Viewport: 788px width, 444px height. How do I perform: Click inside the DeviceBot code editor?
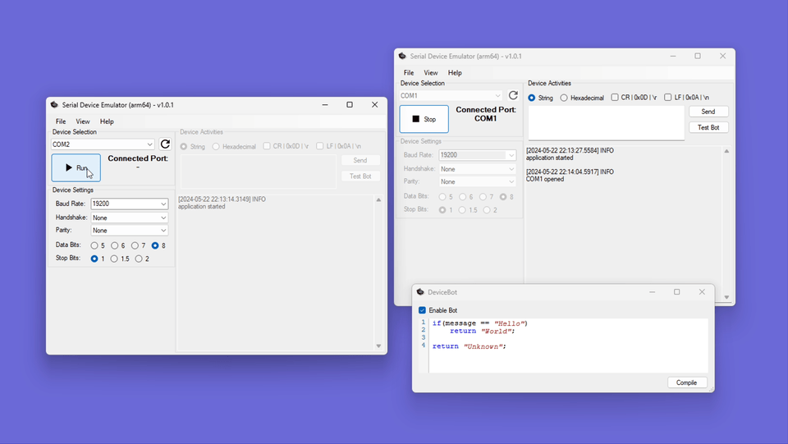click(x=568, y=346)
